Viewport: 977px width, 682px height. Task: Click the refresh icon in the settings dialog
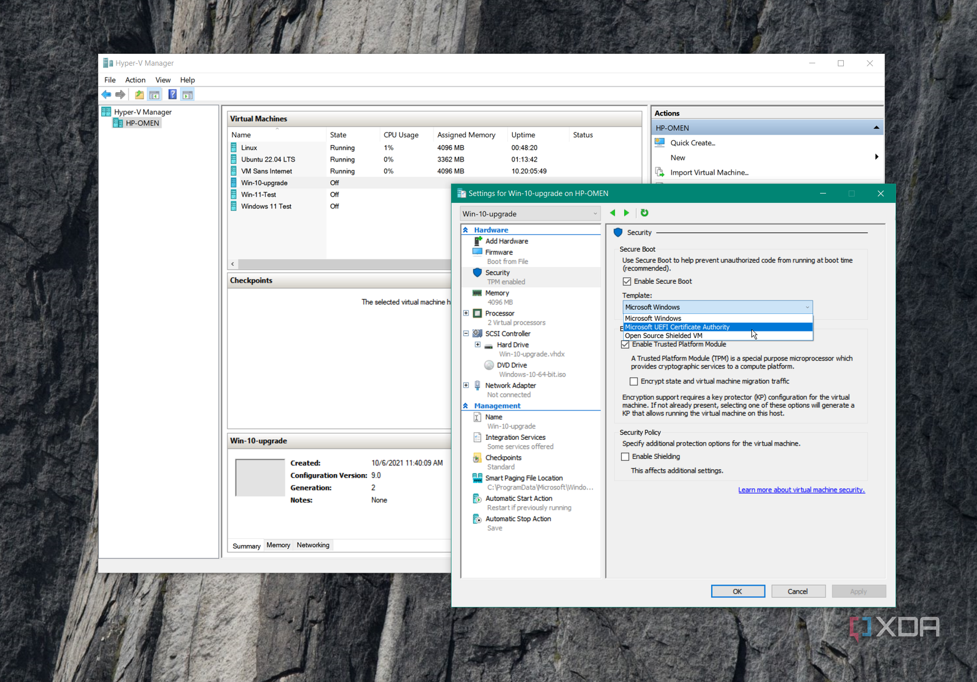pyautogui.click(x=644, y=213)
